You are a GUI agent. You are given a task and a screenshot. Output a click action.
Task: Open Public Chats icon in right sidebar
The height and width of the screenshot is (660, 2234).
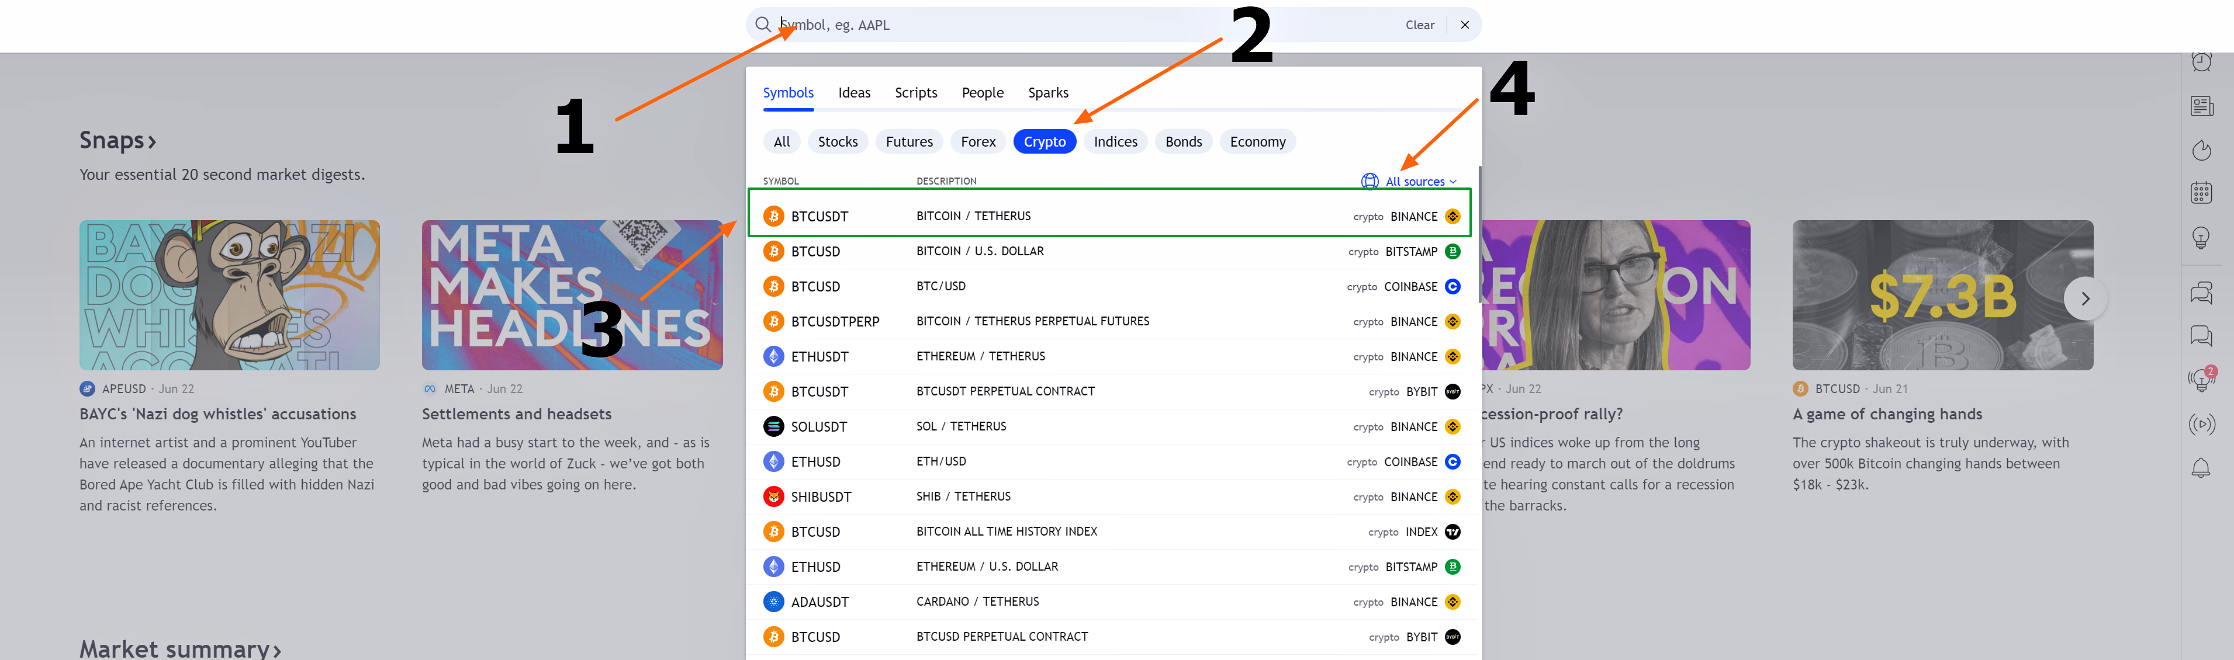tap(2201, 294)
